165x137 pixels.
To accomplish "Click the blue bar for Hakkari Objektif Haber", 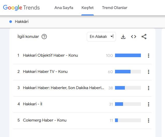I will pos(128,55).
